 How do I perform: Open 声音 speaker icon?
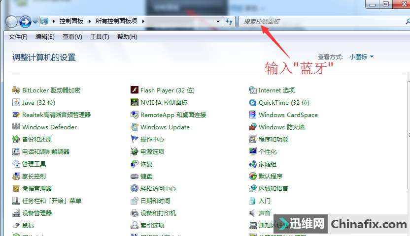[x=252, y=213]
